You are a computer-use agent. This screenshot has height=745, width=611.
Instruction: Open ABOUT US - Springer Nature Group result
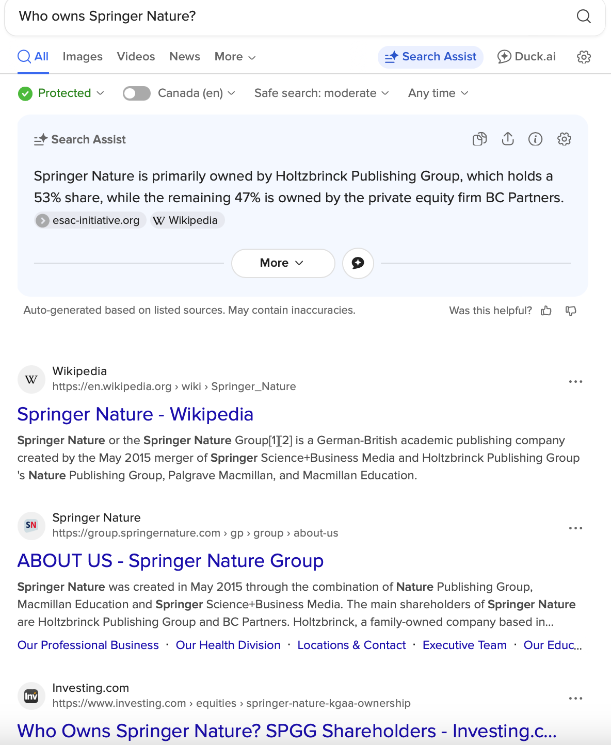(x=170, y=561)
